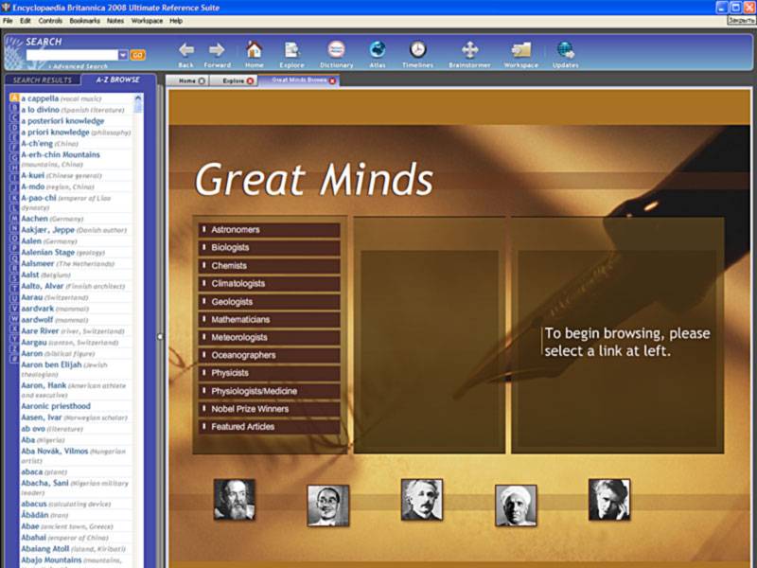Switch to the Home content tab
Image resolution: width=757 pixels, height=568 pixels.
click(x=187, y=81)
